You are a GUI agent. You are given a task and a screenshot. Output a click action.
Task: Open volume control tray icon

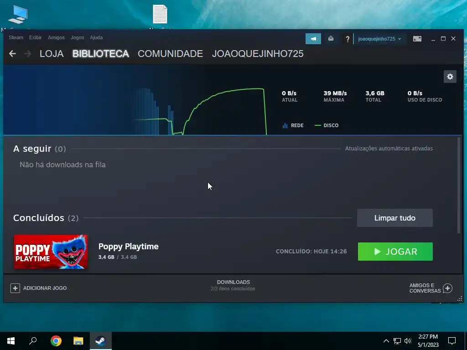(x=408, y=341)
